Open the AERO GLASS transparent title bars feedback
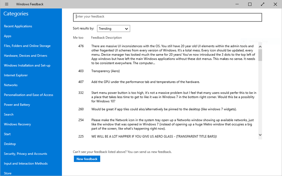 pyautogui.click(x=154, y=136)
